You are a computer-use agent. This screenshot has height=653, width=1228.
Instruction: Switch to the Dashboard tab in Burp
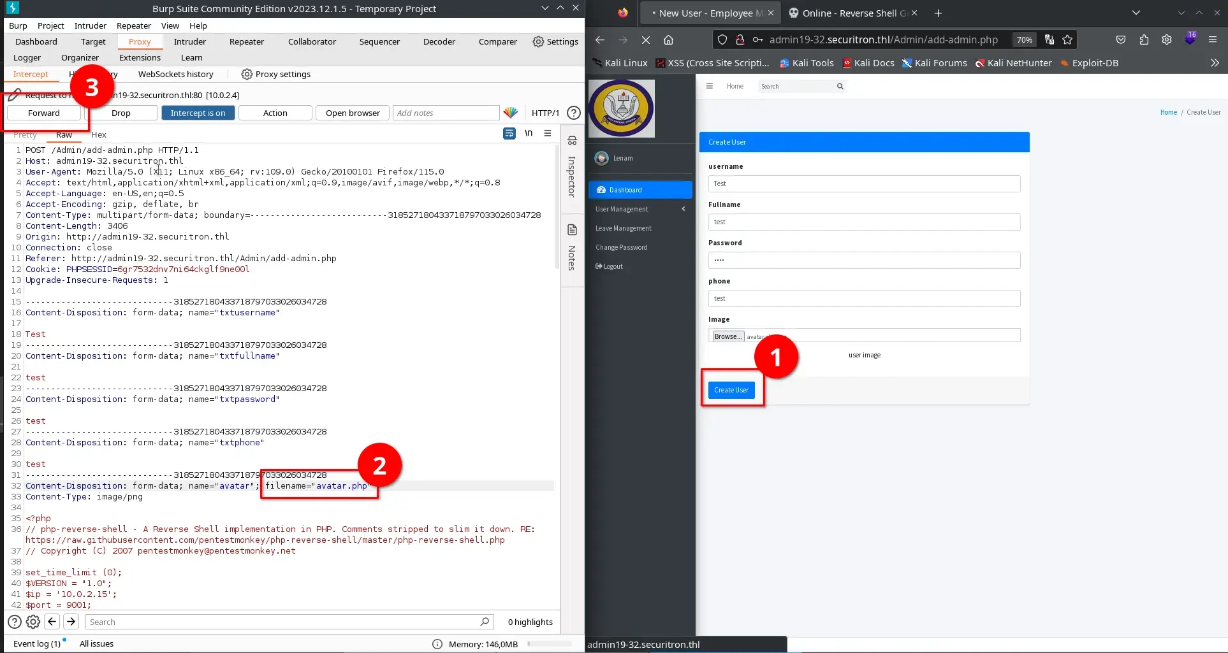pyautogui.click(x=36, y=41)
